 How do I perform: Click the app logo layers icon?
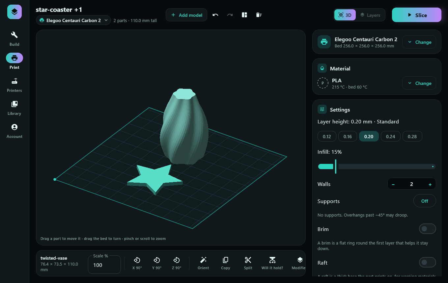(14, 12)
